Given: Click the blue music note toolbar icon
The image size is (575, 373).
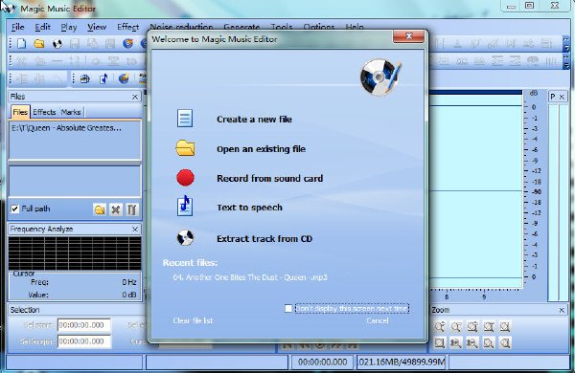Looking at the screenshot, I should click(104, 78).
